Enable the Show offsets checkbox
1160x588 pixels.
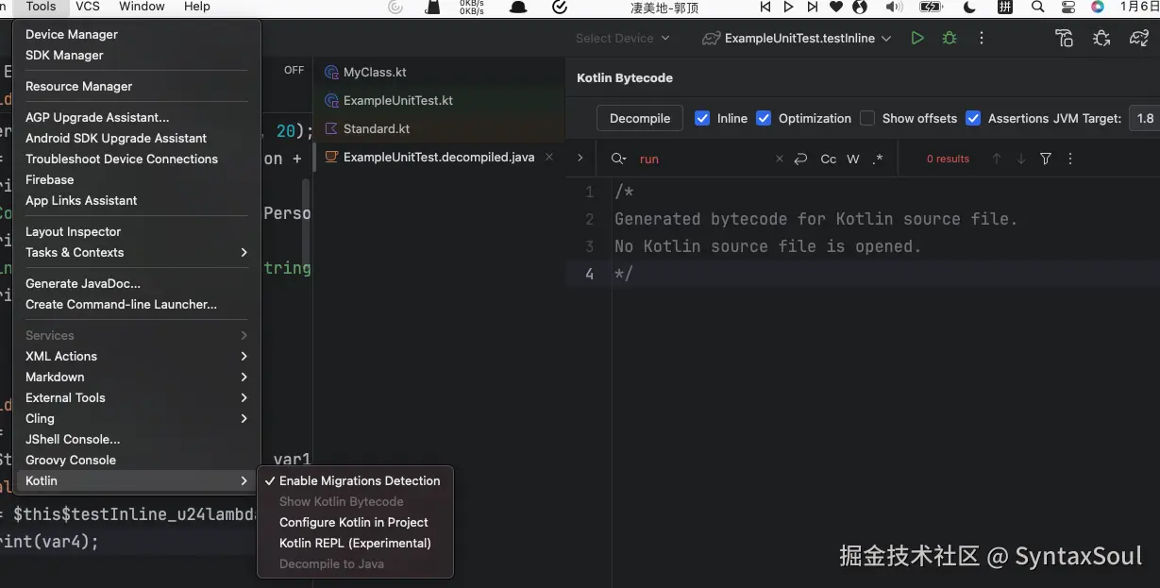(x=867, y=119)
